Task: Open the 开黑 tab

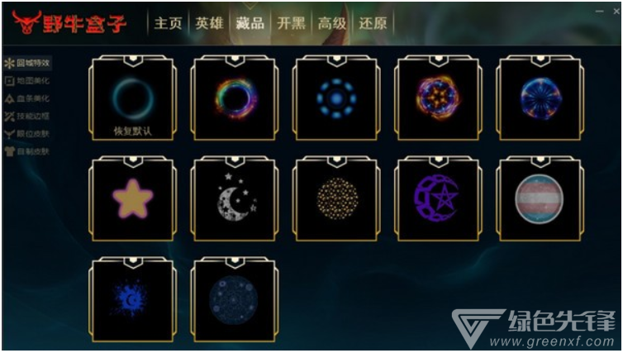Action: (291, 23)
